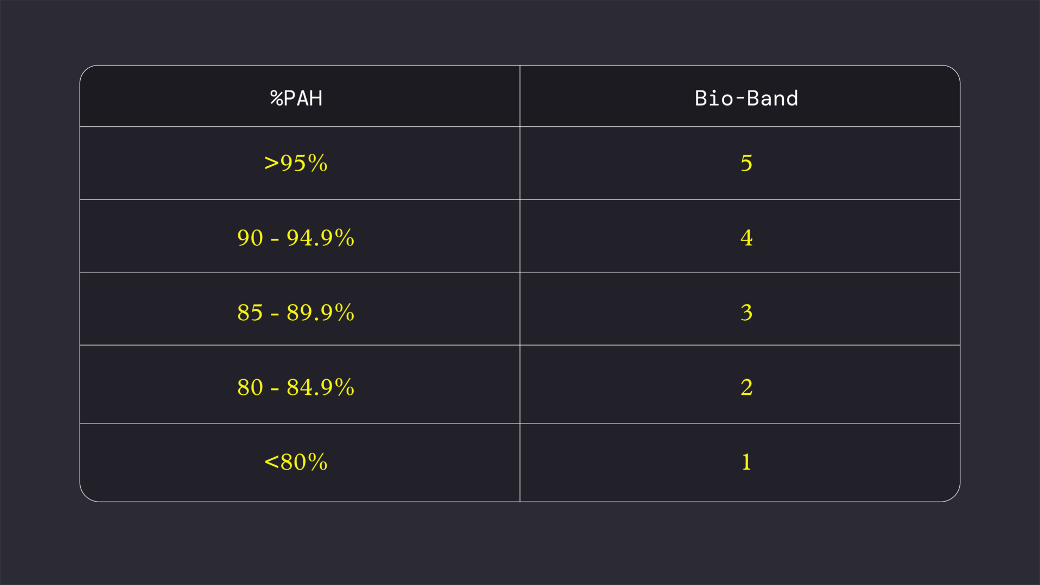Click the Bio-Band value 2

pyautogui.click(x=746, y=387)
